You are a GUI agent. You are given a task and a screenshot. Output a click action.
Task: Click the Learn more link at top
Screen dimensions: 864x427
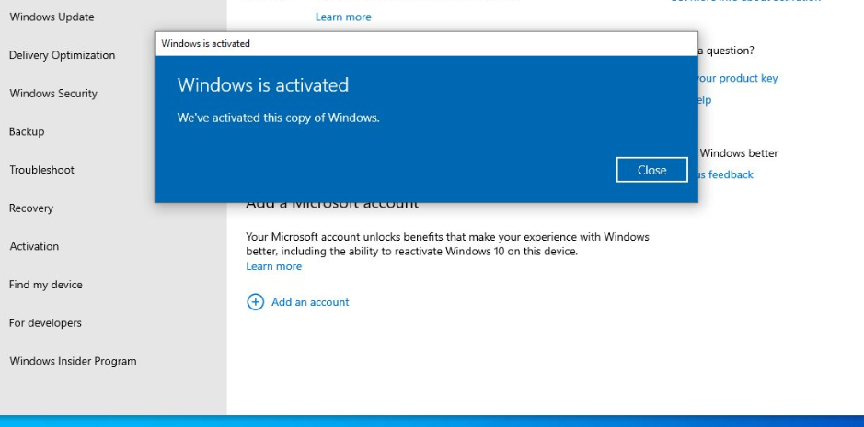(x=343, y=17)
